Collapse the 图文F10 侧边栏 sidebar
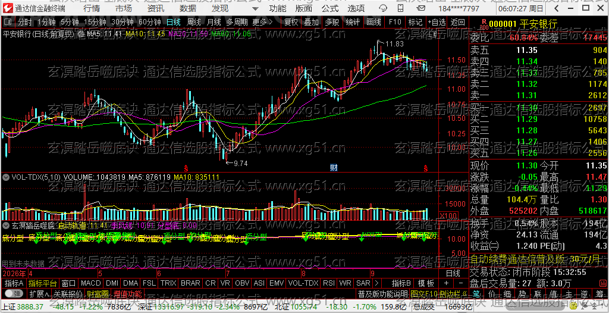 438,293
